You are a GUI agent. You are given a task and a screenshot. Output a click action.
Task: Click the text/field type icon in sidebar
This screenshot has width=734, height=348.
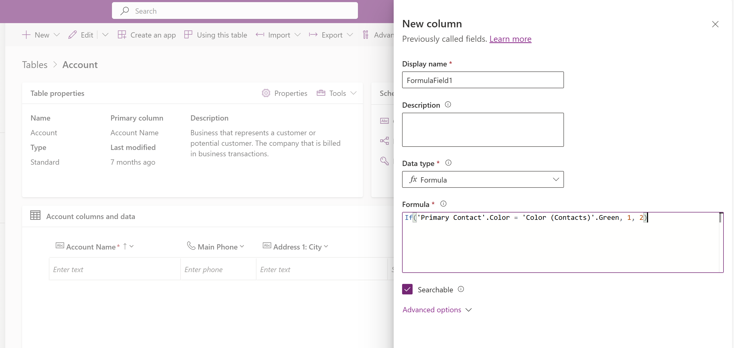pos(384,121)
